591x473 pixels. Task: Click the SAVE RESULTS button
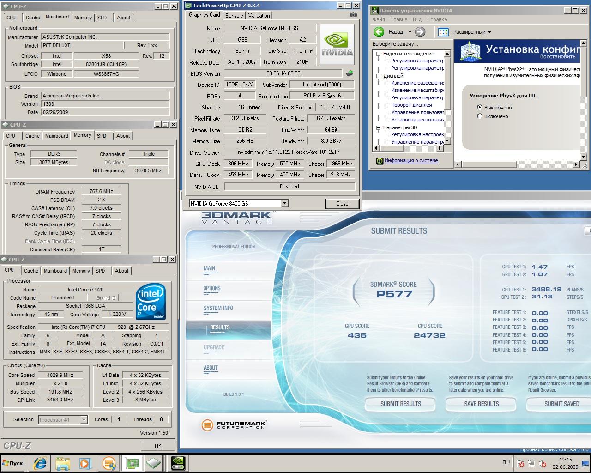[x=482, y=404]
